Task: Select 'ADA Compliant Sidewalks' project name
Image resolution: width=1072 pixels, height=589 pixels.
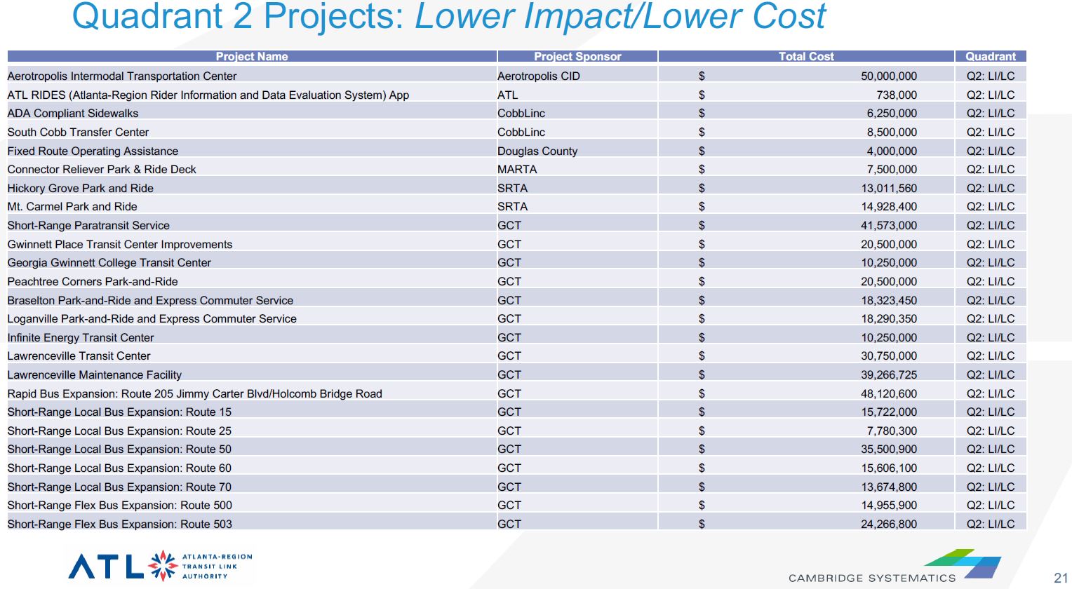Action: (73, 113)
